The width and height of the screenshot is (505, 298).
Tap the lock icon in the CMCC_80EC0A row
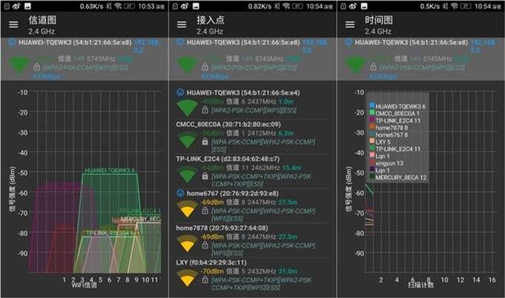(205, 141)
